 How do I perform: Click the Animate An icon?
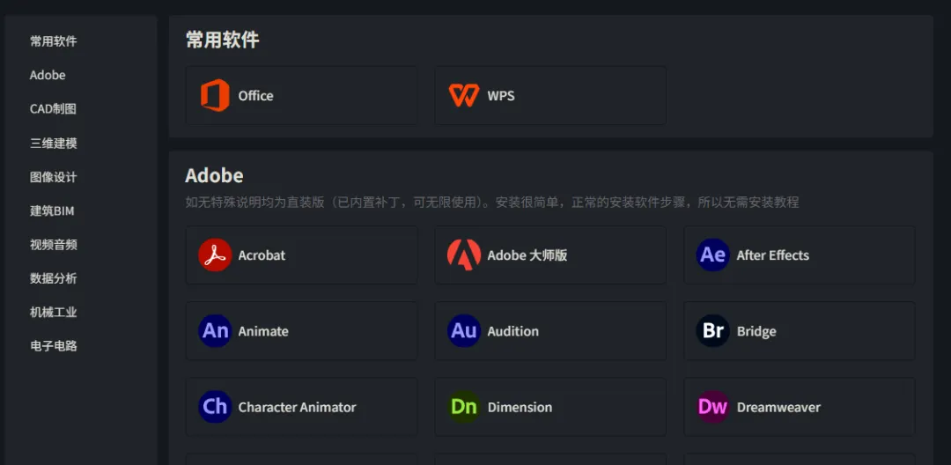click(x=215, y=331)
